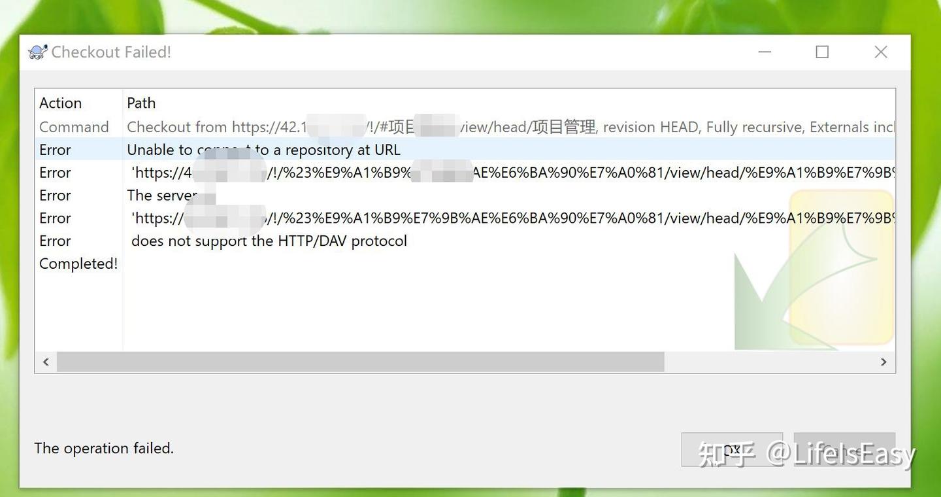Select the Completed! row
This screenshot has width=941, height=497.
tap(465, 264)
